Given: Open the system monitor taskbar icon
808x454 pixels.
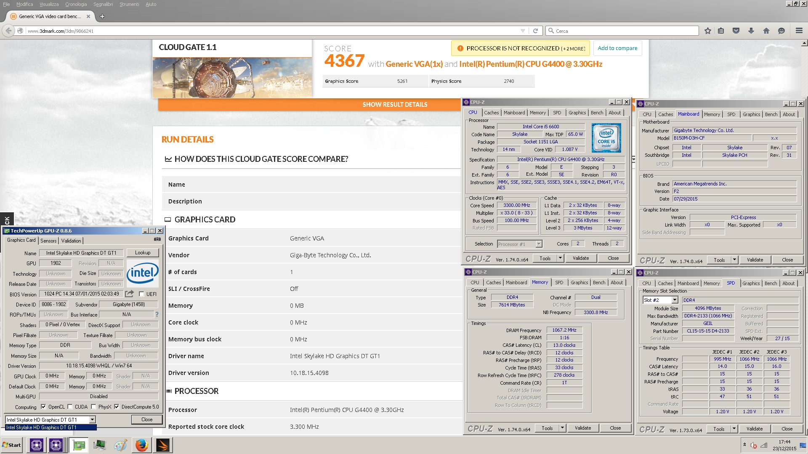Looking at the screenshot, I should click(x=100, y=445).
